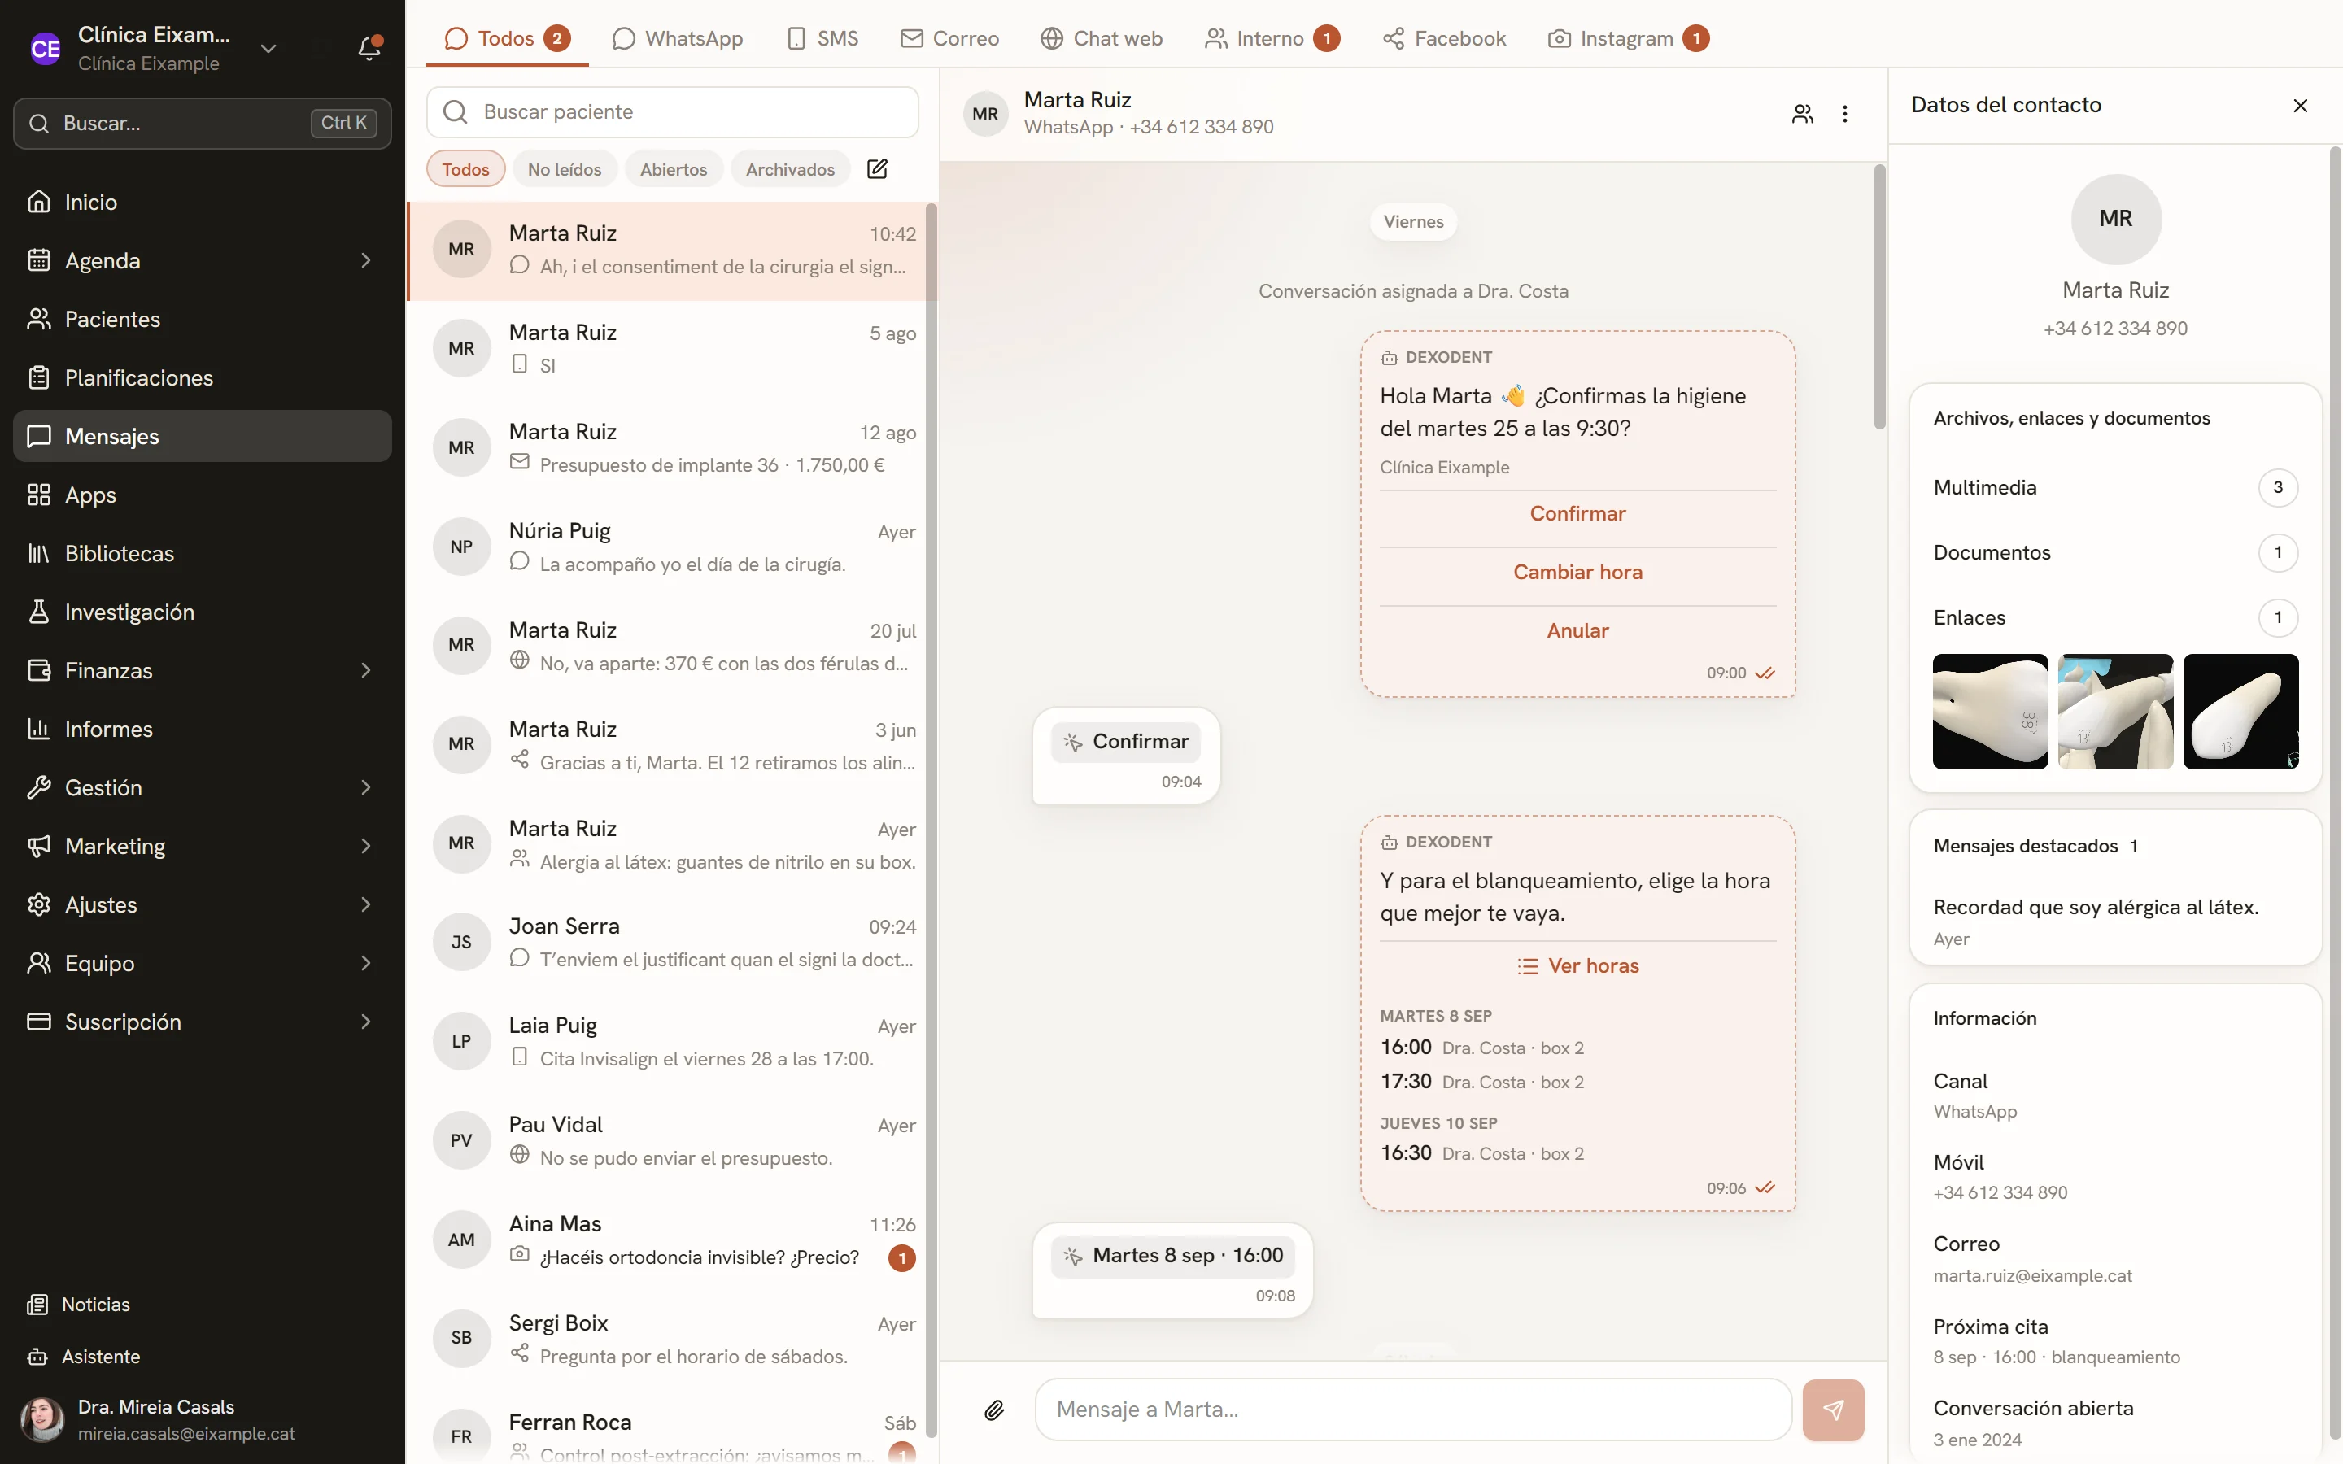Open the three-dot conversation options menu
The width and height of the screenshot is (2343, 1464).
[1844, 114]
